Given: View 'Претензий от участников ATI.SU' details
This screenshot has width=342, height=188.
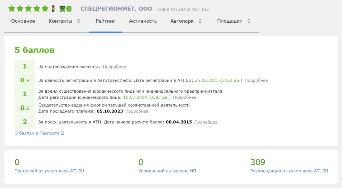Looking at the screenshot, I should [49, 171].
